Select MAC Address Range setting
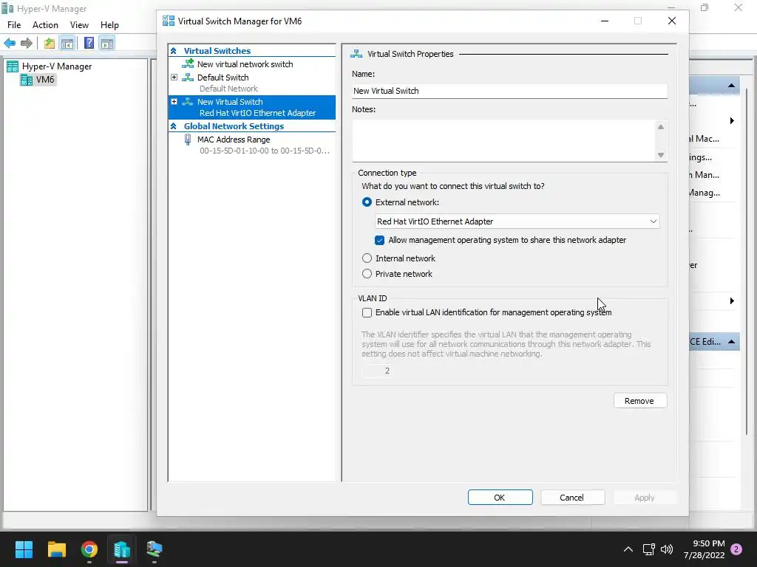This screenshot has height=567, width=757. pos(234,140)
